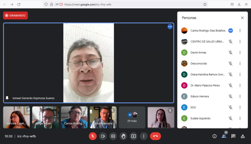Open Firefox downloads panel

[x=239, y=5]
